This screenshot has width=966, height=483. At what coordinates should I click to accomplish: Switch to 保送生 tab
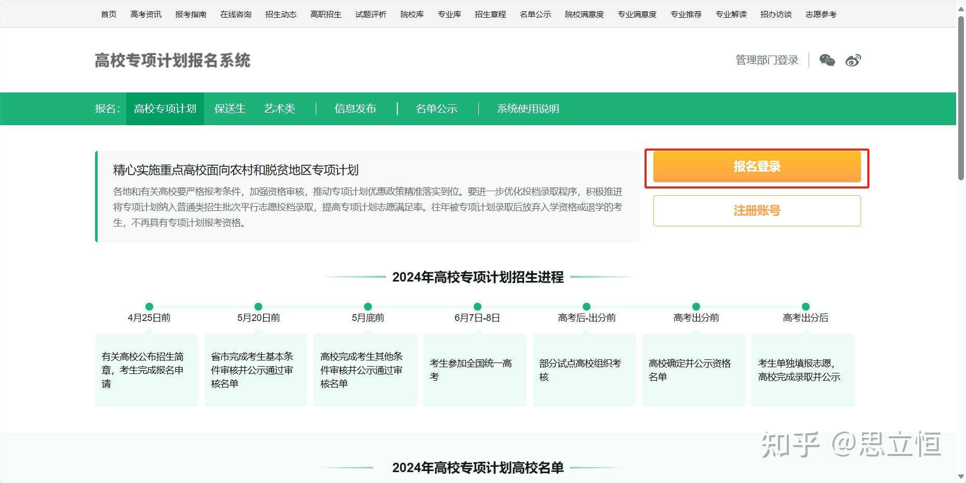tap(230, 109)
